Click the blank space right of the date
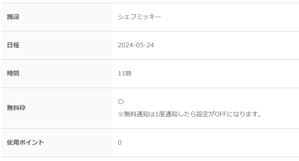Screen dimensions: 299x161 tap(227, 45)
